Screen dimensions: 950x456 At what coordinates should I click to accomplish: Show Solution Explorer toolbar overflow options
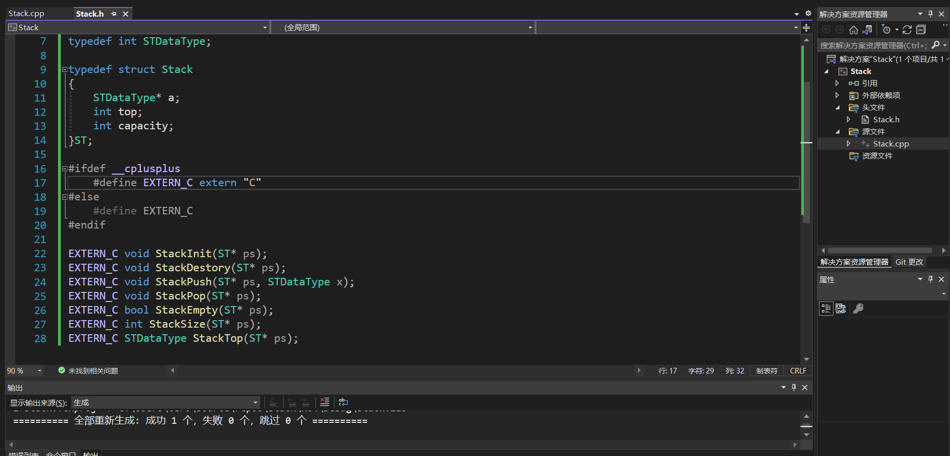tap(944, 26)
